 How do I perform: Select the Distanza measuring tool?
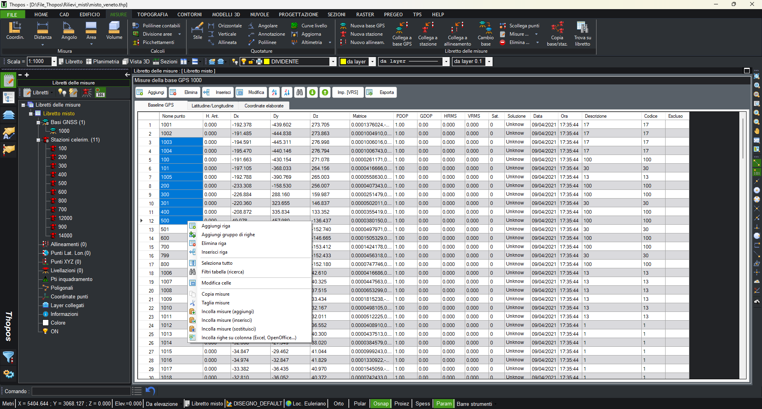coord(42,31)
